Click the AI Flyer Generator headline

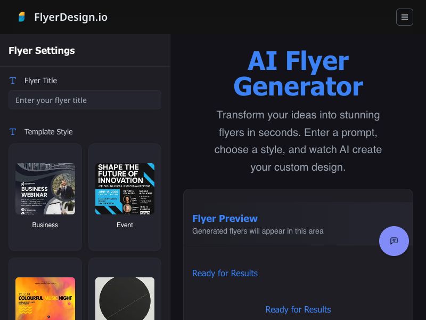[x=298, y=74]
